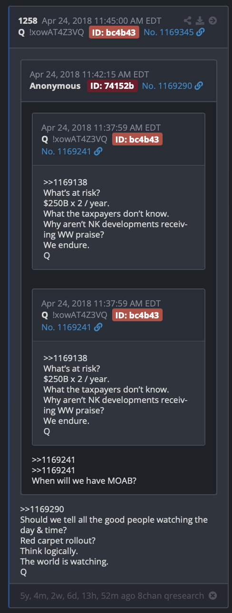232x613 pixels.
Task: Click chain icon in first quoted Q post
Action: pos(98,152)
